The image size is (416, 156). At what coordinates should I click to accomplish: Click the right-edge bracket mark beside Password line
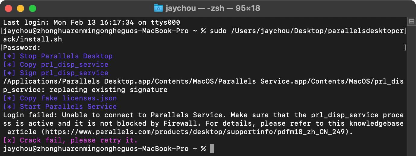click(x=405, y=47)
